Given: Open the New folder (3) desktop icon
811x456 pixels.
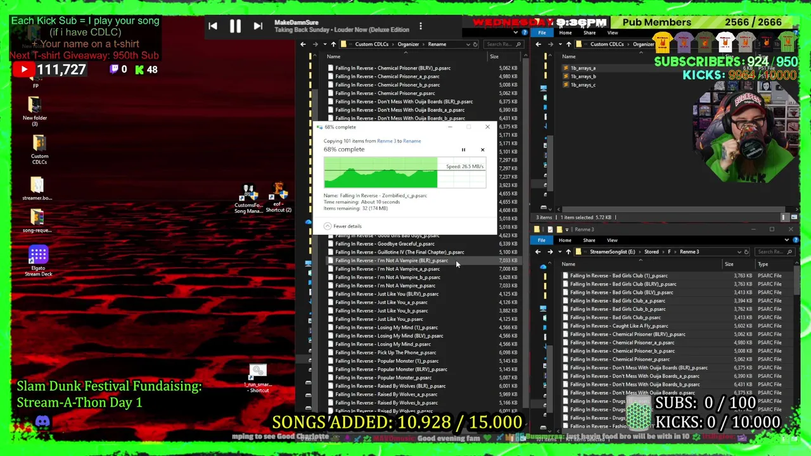Looking at the screenshot, I should (35, 111).
